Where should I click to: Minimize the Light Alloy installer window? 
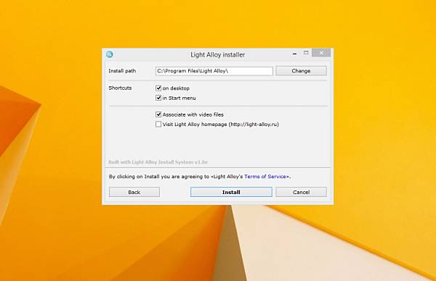[x=294, y=54]
